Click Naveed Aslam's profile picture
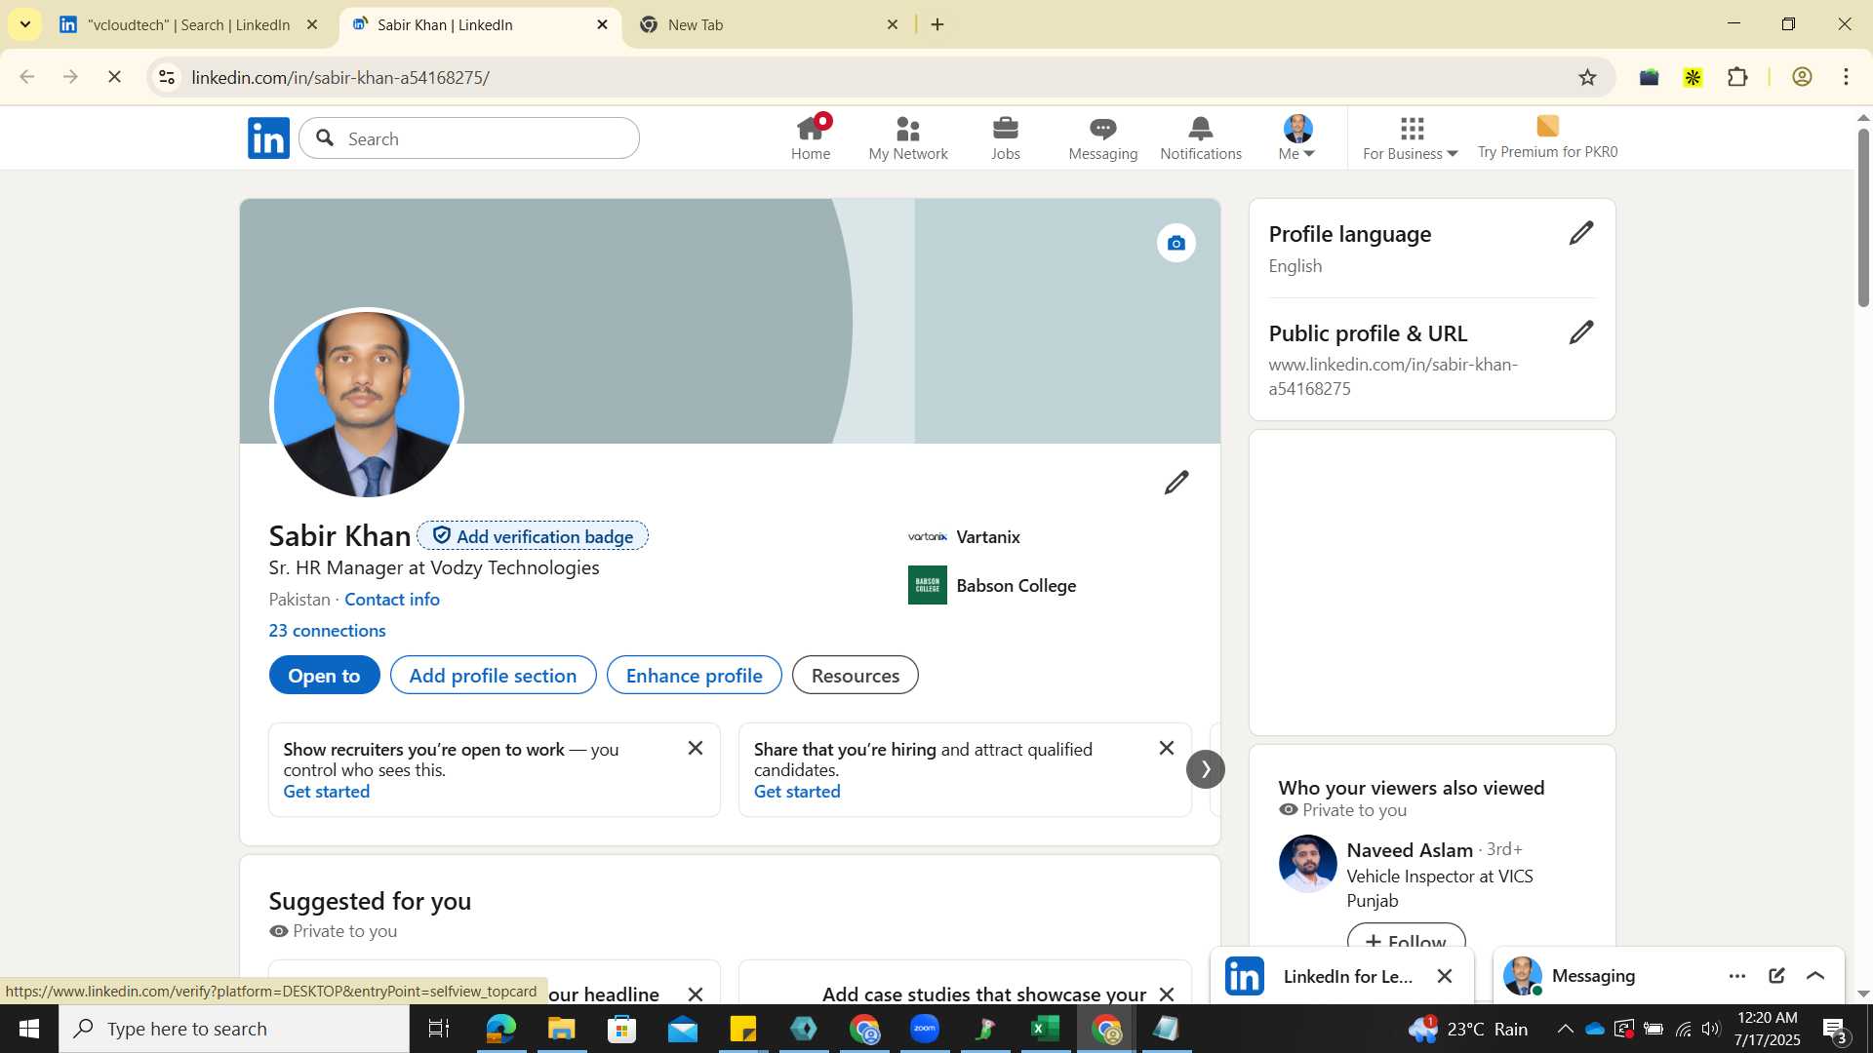Image resolution: width=1873 pixels, height=1053 pixels. 1308,864
